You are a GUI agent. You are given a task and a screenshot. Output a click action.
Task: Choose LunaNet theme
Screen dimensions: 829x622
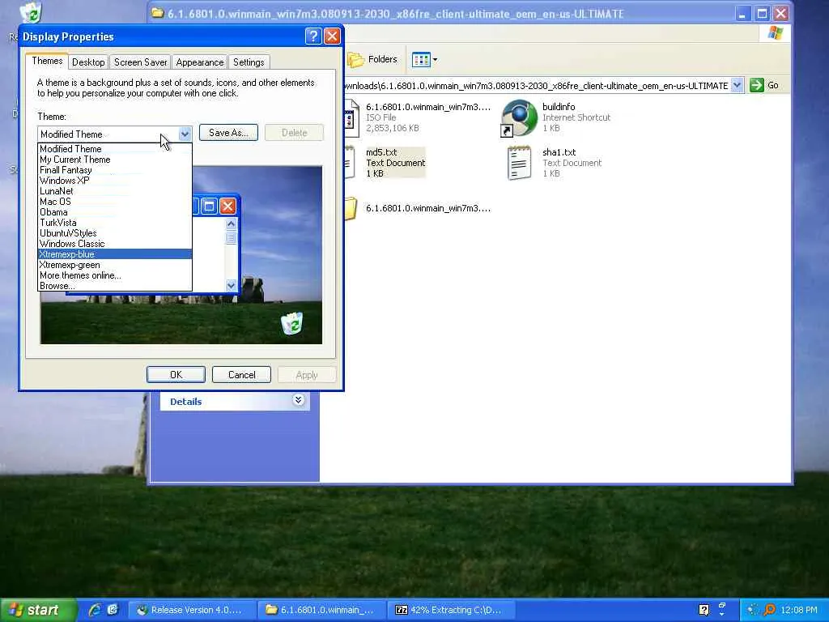pos(115,191)
